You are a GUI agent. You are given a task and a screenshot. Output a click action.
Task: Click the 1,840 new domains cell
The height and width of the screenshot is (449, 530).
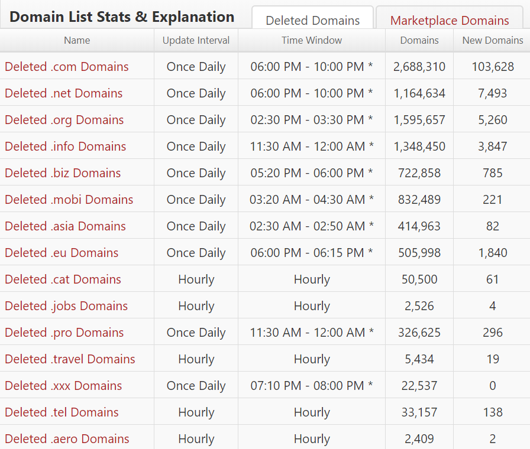click(493, 253)
